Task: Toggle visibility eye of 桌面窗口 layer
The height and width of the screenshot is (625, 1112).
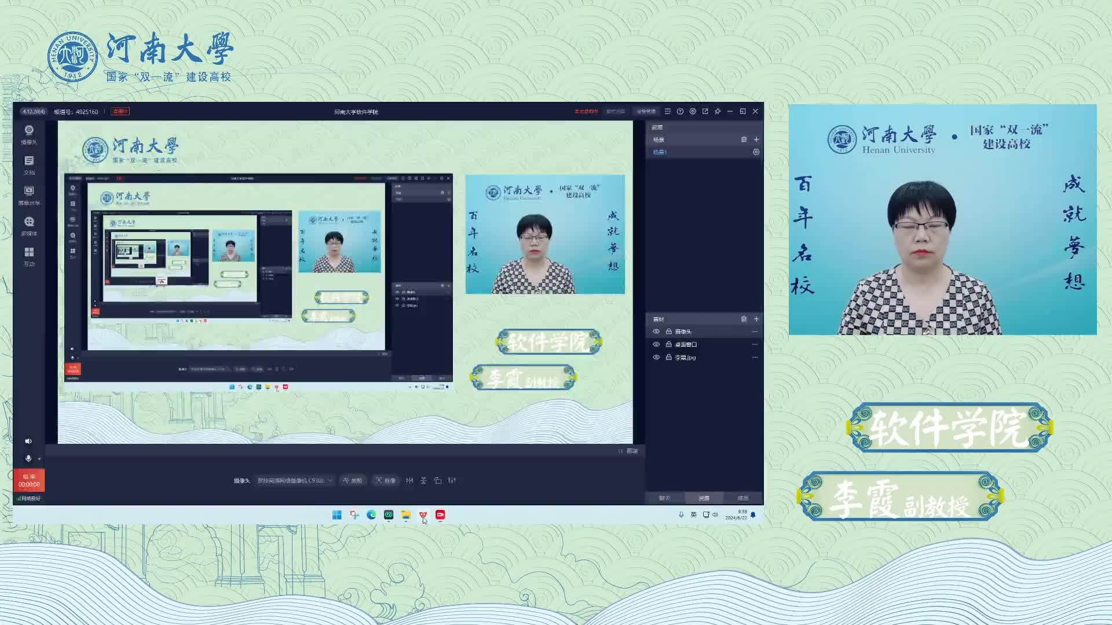Action: point(656,344)
